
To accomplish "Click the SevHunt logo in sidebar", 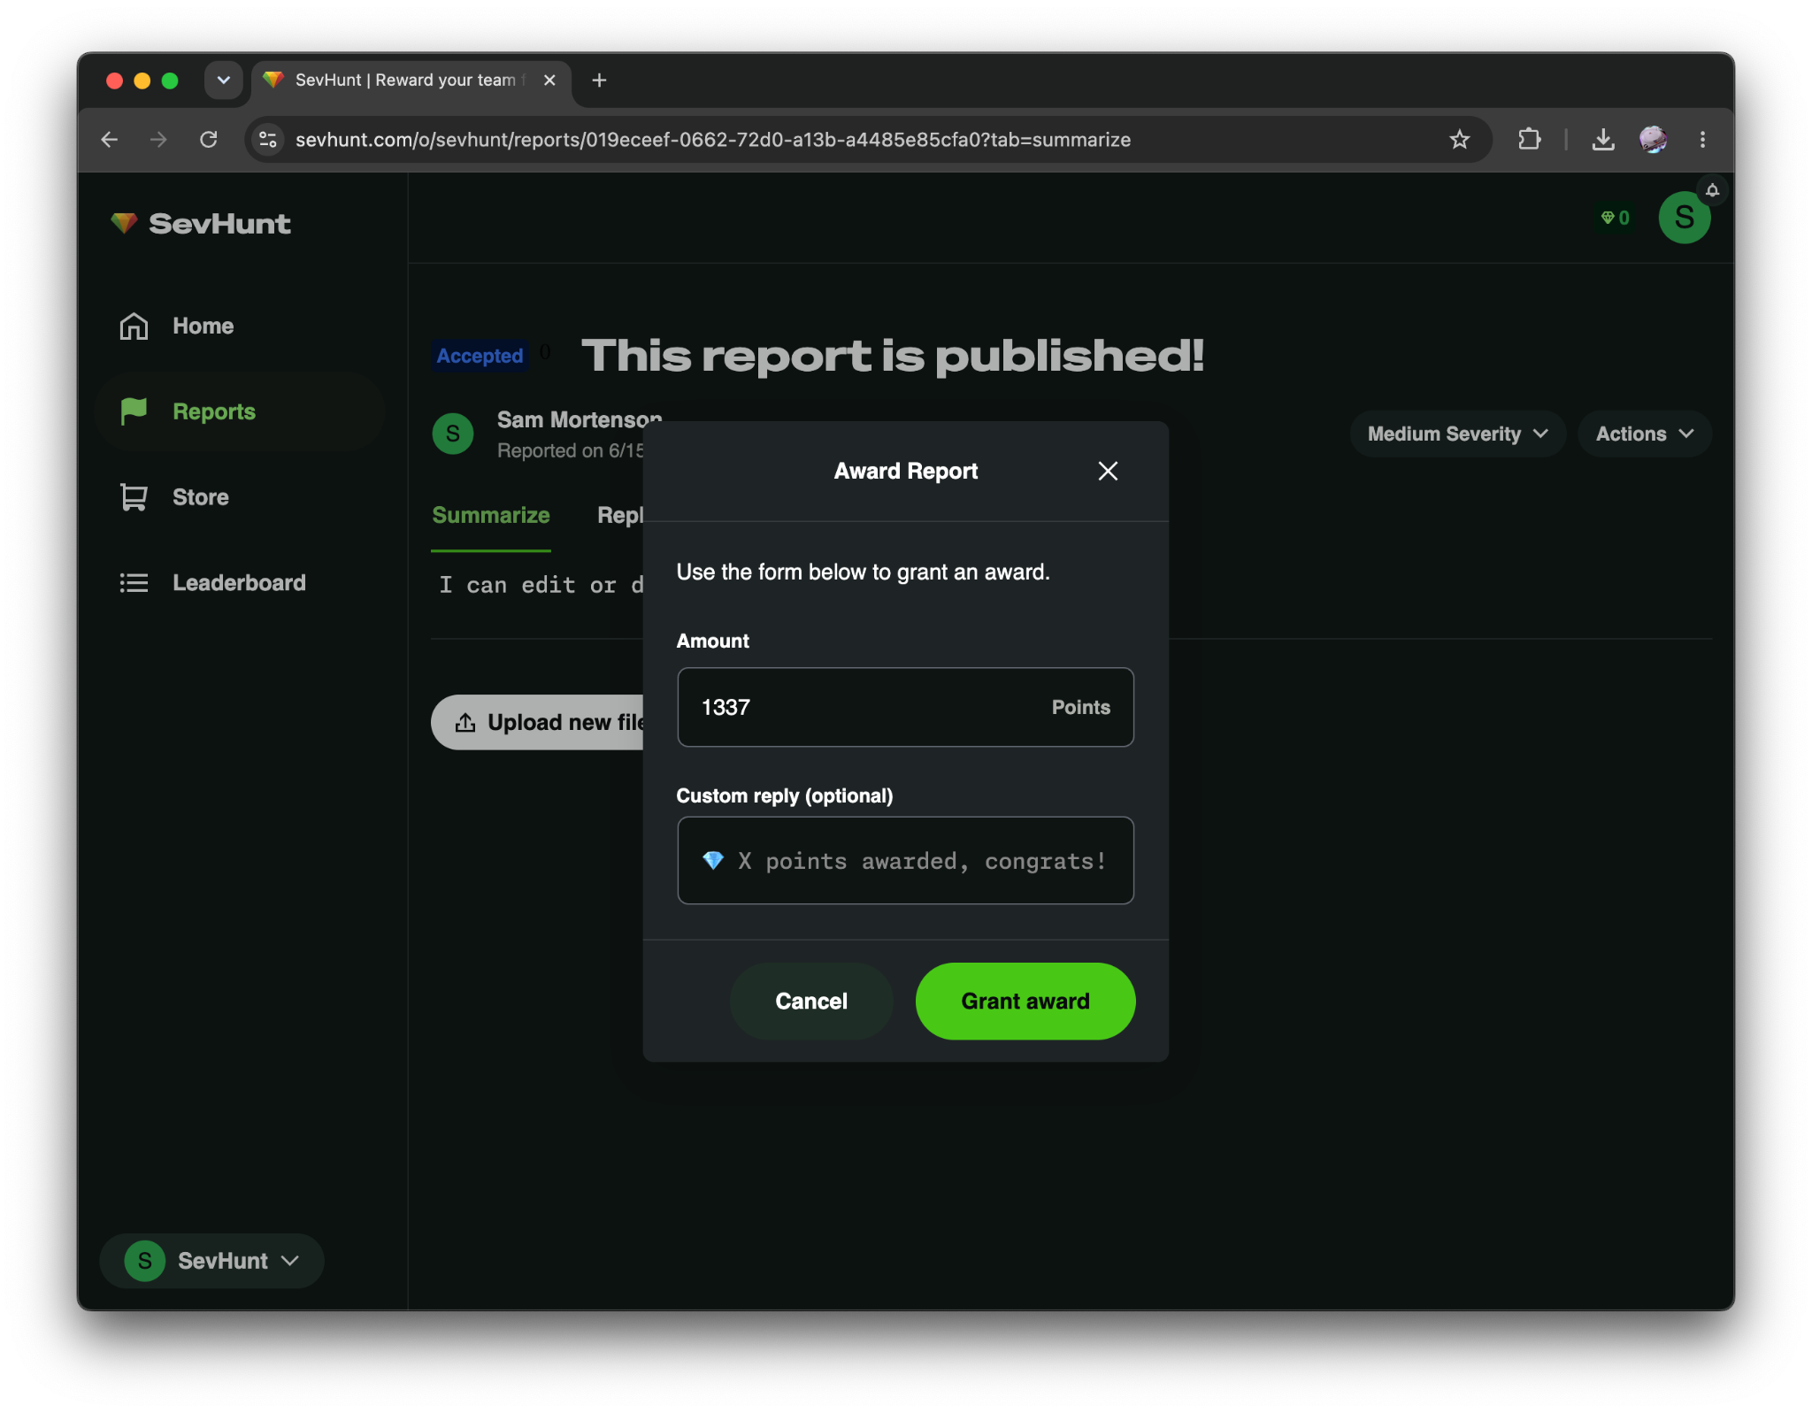I will (x=200, y=224).
